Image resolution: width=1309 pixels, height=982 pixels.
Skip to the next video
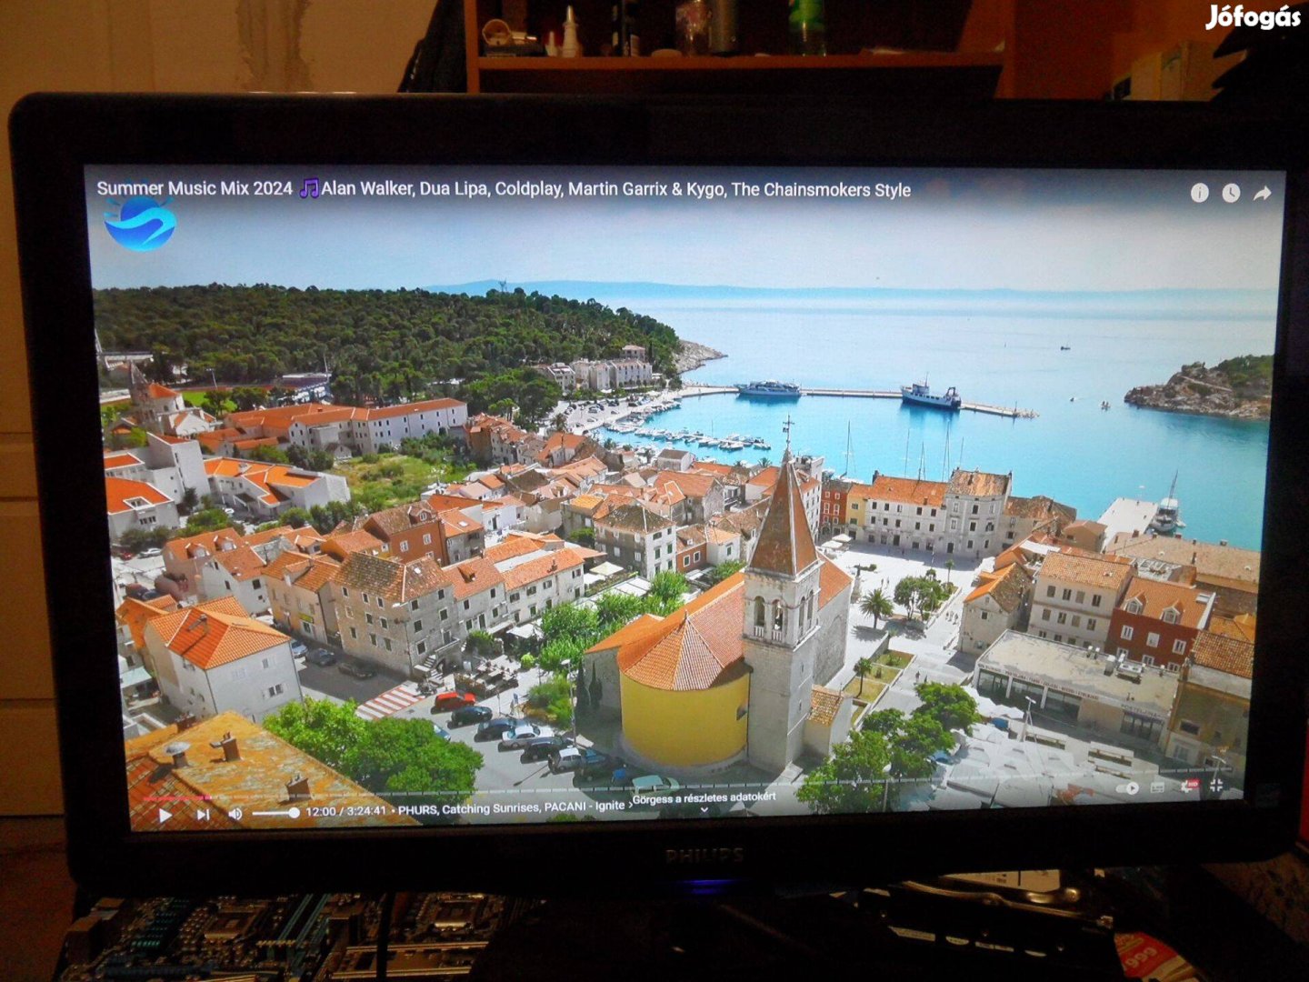(x=203, y=815)
